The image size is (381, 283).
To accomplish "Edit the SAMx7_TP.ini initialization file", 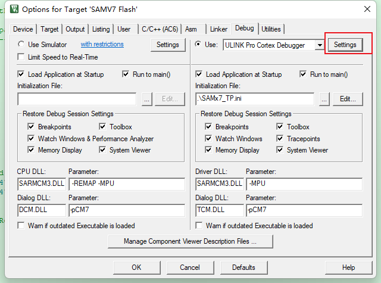I will click(x=348, y=99).
